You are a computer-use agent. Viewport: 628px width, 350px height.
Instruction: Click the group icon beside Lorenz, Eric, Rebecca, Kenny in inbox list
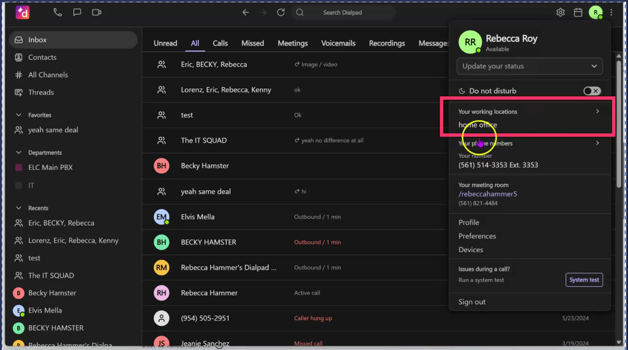click(x=162, y=90)
